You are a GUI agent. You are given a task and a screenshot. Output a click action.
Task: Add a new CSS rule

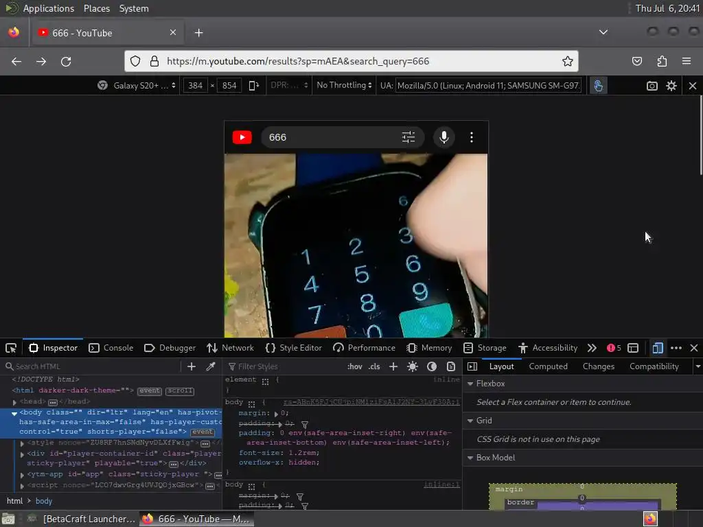393,366
